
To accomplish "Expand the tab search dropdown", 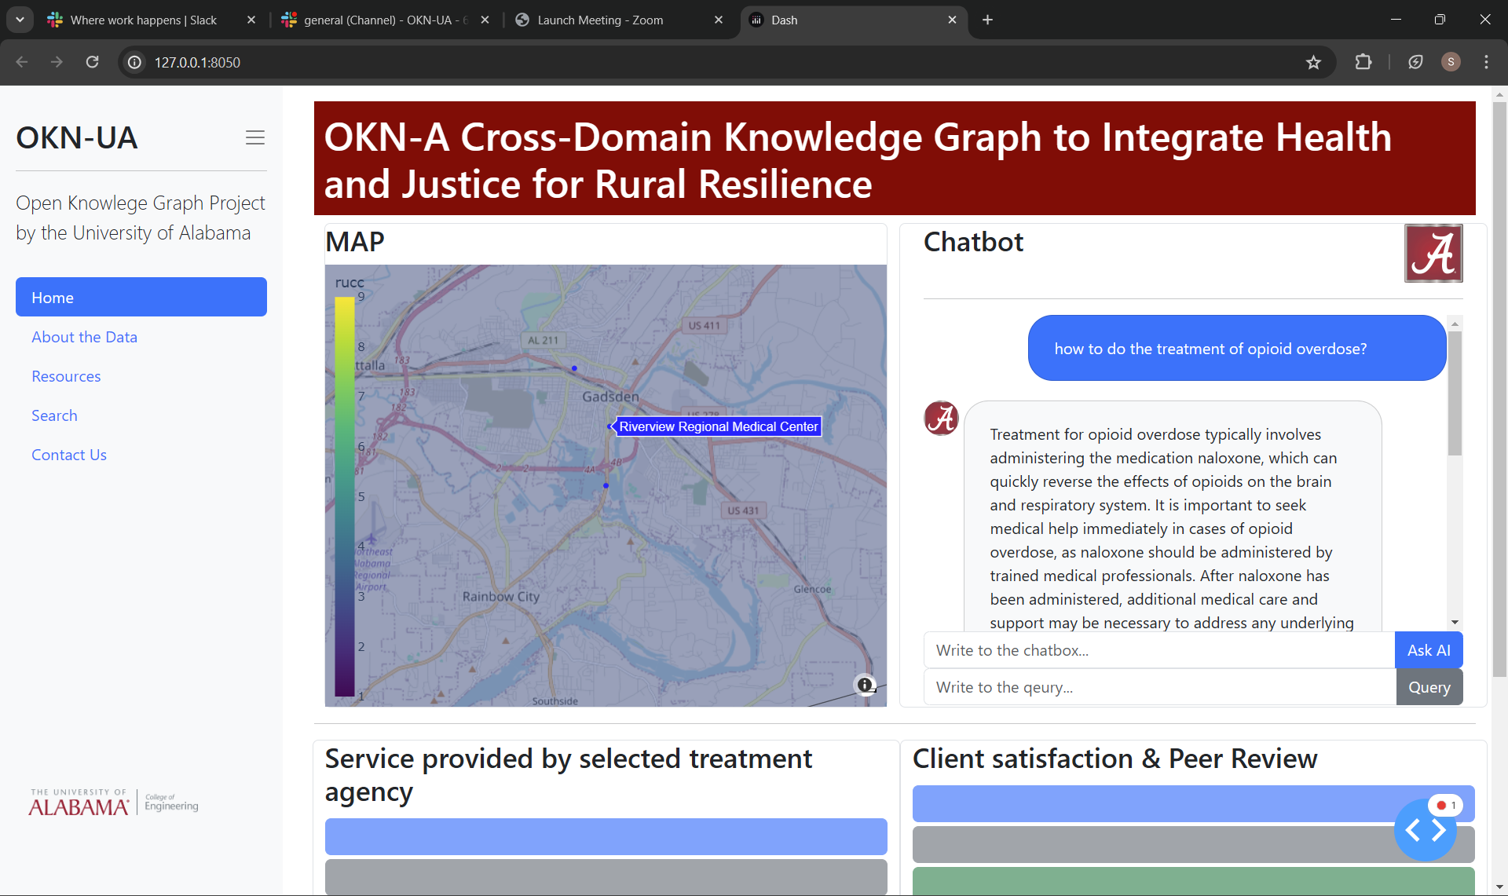I will click(20, 20).
